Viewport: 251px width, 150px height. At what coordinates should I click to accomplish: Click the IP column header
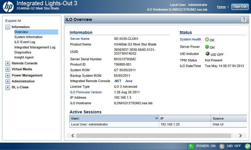pyautogui.click(x=185, y=118)
